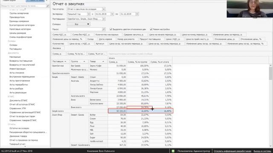Image resolution: width=273 pixels, height=153 pixels.
Task: Open 'Группы аллергенов' in sidebar
Action: (19, 13)
